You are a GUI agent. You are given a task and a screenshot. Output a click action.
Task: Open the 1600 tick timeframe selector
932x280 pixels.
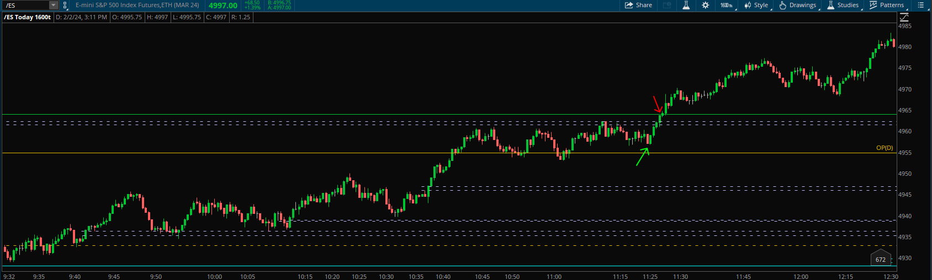pyautogui.click(x=726, y=5)
